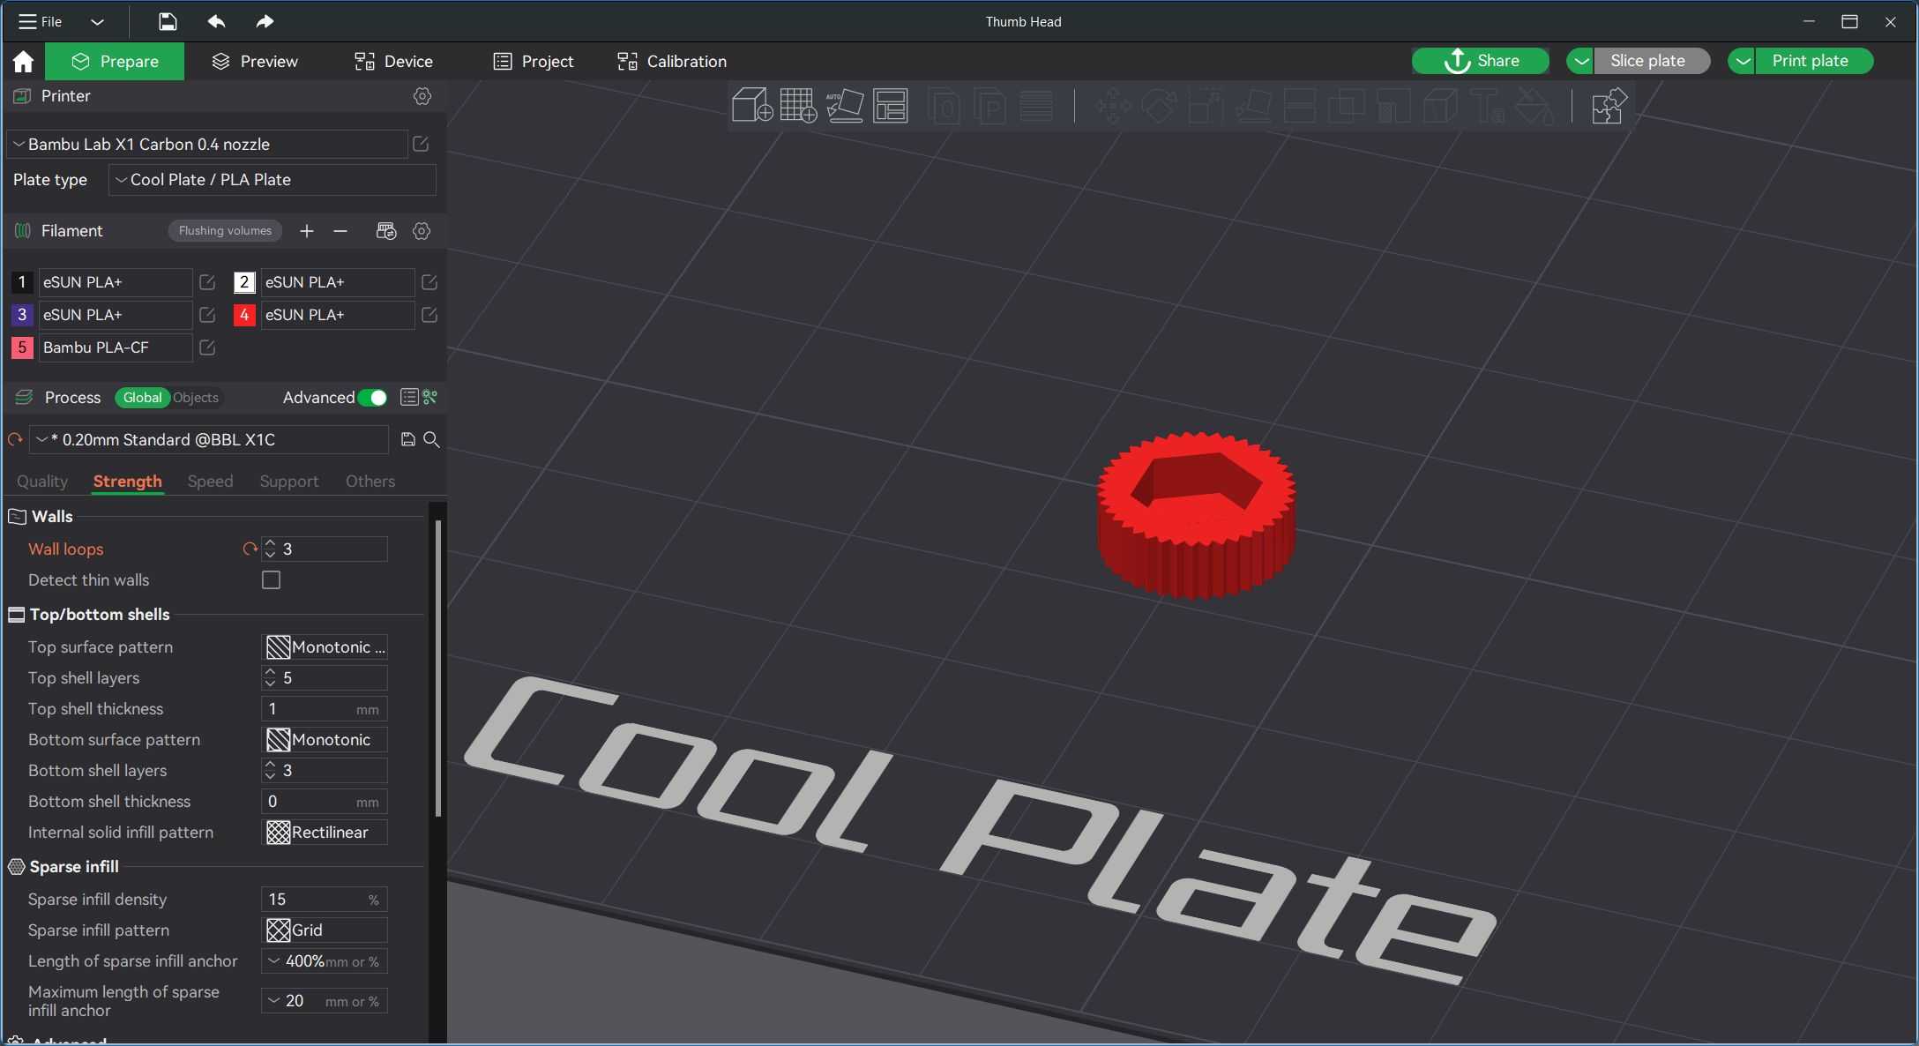The height and width of the screenshot is (1046, 1919).
Task: Click filament 4 red color swatch
Action: 244,315
